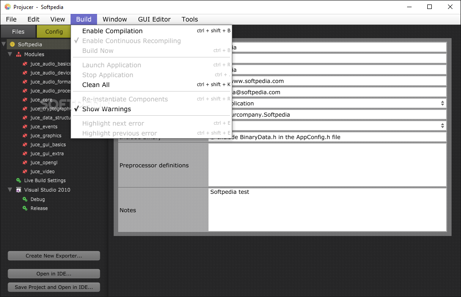Image resolution: width=461 pixels, height=297 pixels.
Task: Open the project type dropdown arrow
Action: coord(442,103)
